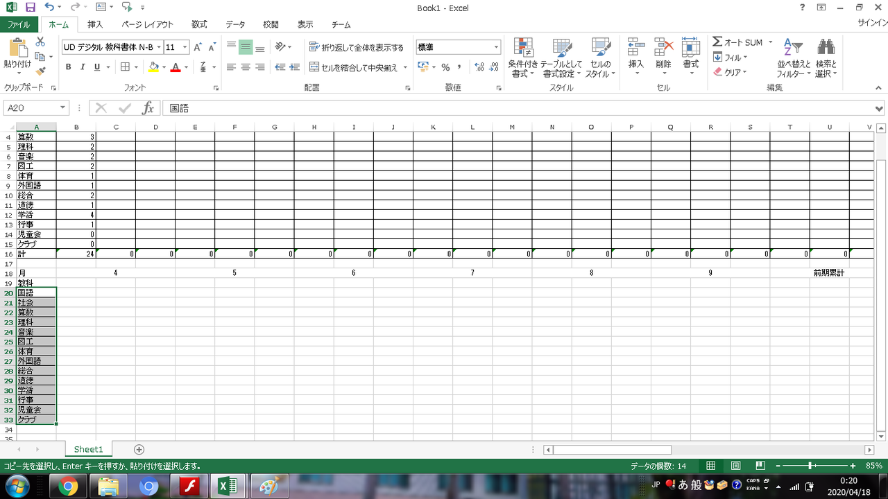
Task: Toggle align text right
Action: pos(259,67)
